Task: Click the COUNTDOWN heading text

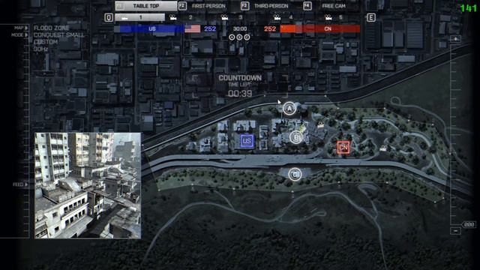Action: pyautogui.click(x=240, y=78)
